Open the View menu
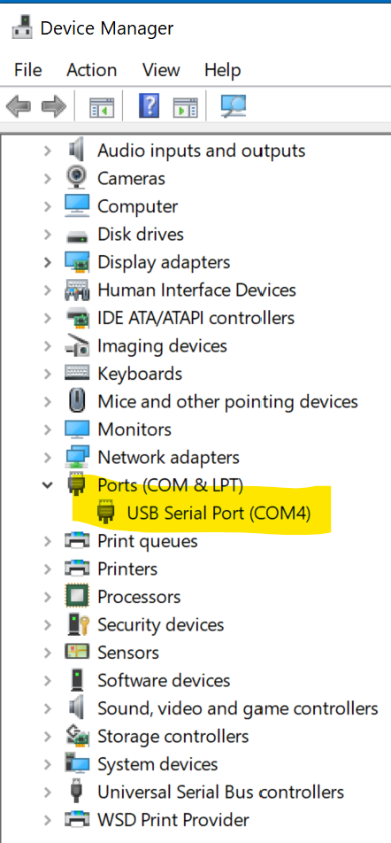 [x=161, y=70]
